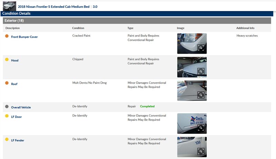This screenshot has height=159, width=276.
Task: Sort by the Condition column header
Action: pos(78,28)
